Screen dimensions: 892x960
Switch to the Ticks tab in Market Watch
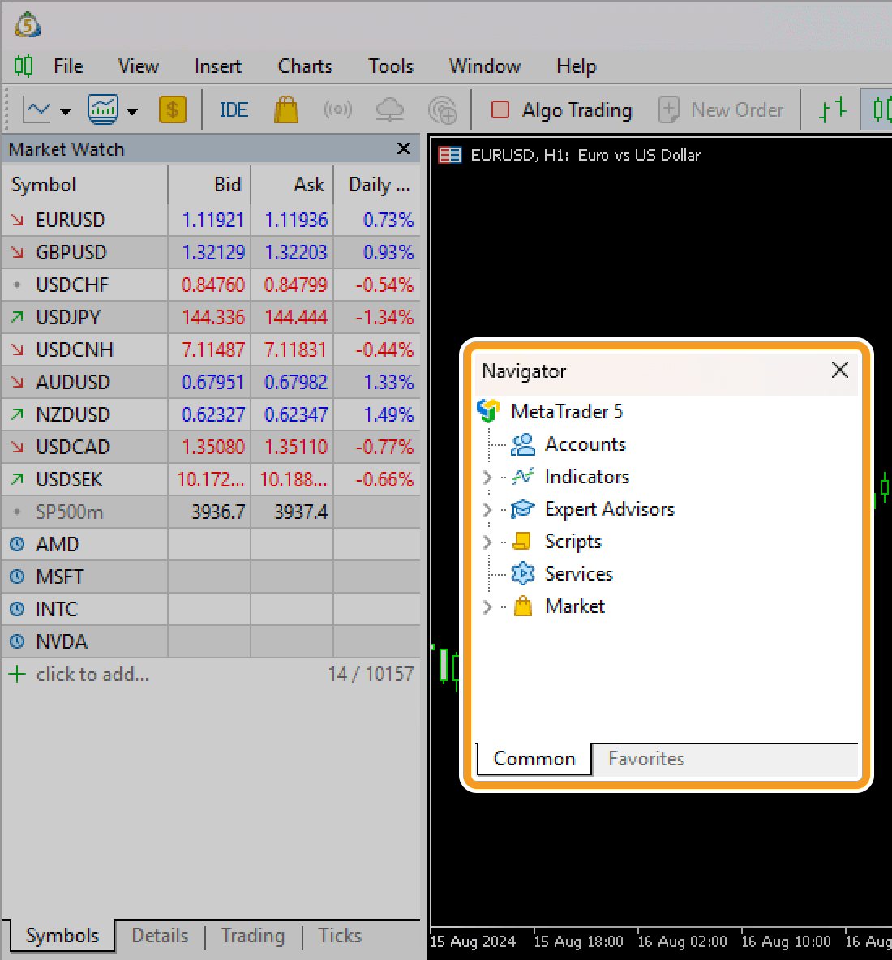click(x=339, y=936)
